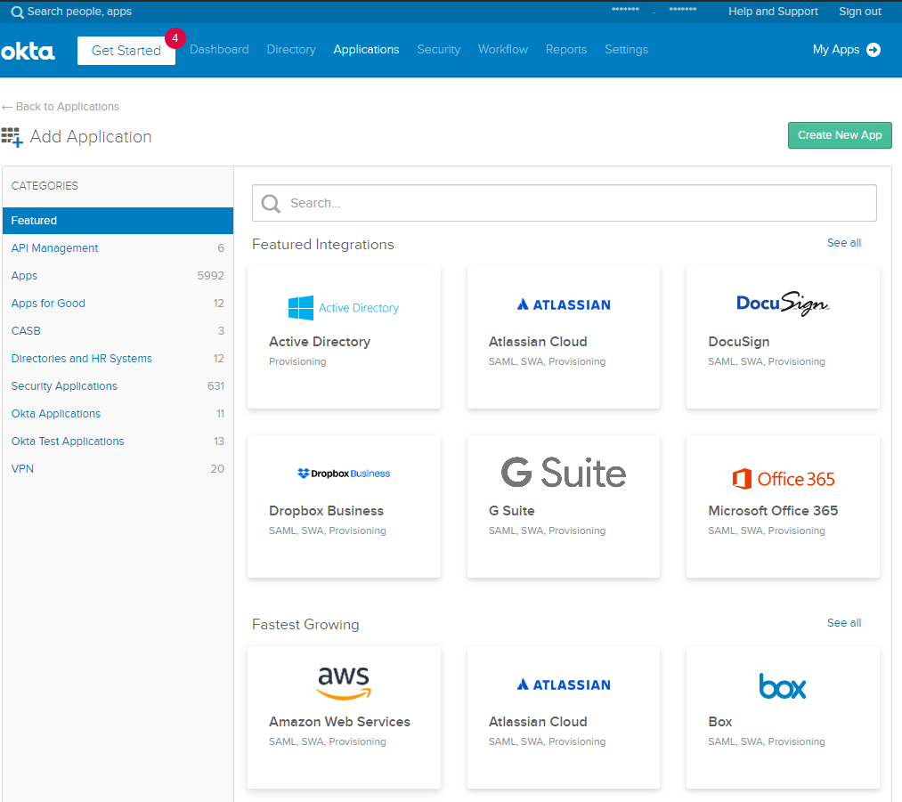The image size is (902, 802).
Task: Select the Okta Test Applications category
Action: (118, 442)
